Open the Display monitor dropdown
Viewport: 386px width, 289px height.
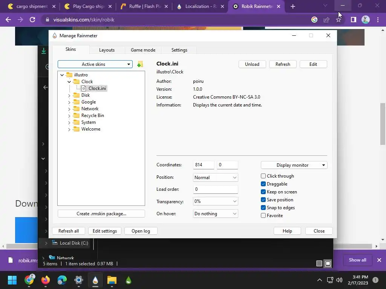(x=294, y=165)
